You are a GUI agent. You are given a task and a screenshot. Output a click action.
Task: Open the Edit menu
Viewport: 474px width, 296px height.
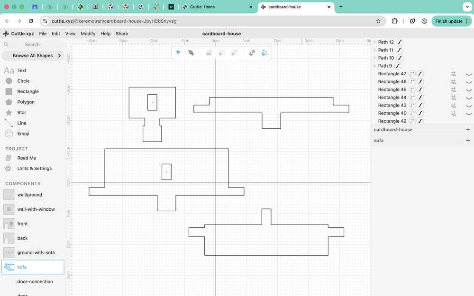coord(55,34)
